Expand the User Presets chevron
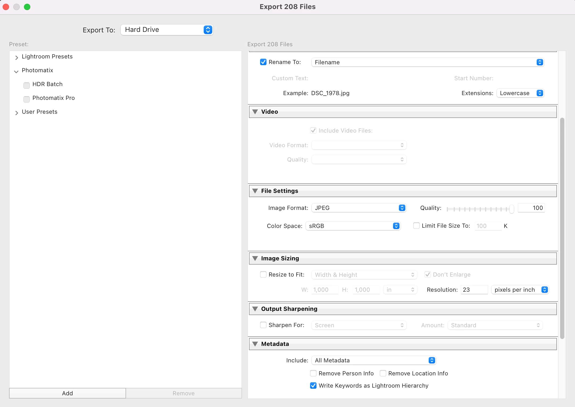 click(x=16, y=113)
